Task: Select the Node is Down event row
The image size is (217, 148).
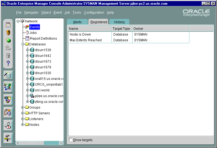Action: click(x=90, y=34)
